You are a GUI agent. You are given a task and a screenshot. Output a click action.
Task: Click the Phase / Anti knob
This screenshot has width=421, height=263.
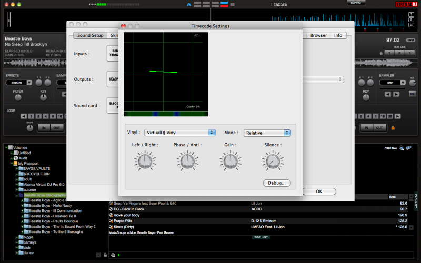(187, 161)
